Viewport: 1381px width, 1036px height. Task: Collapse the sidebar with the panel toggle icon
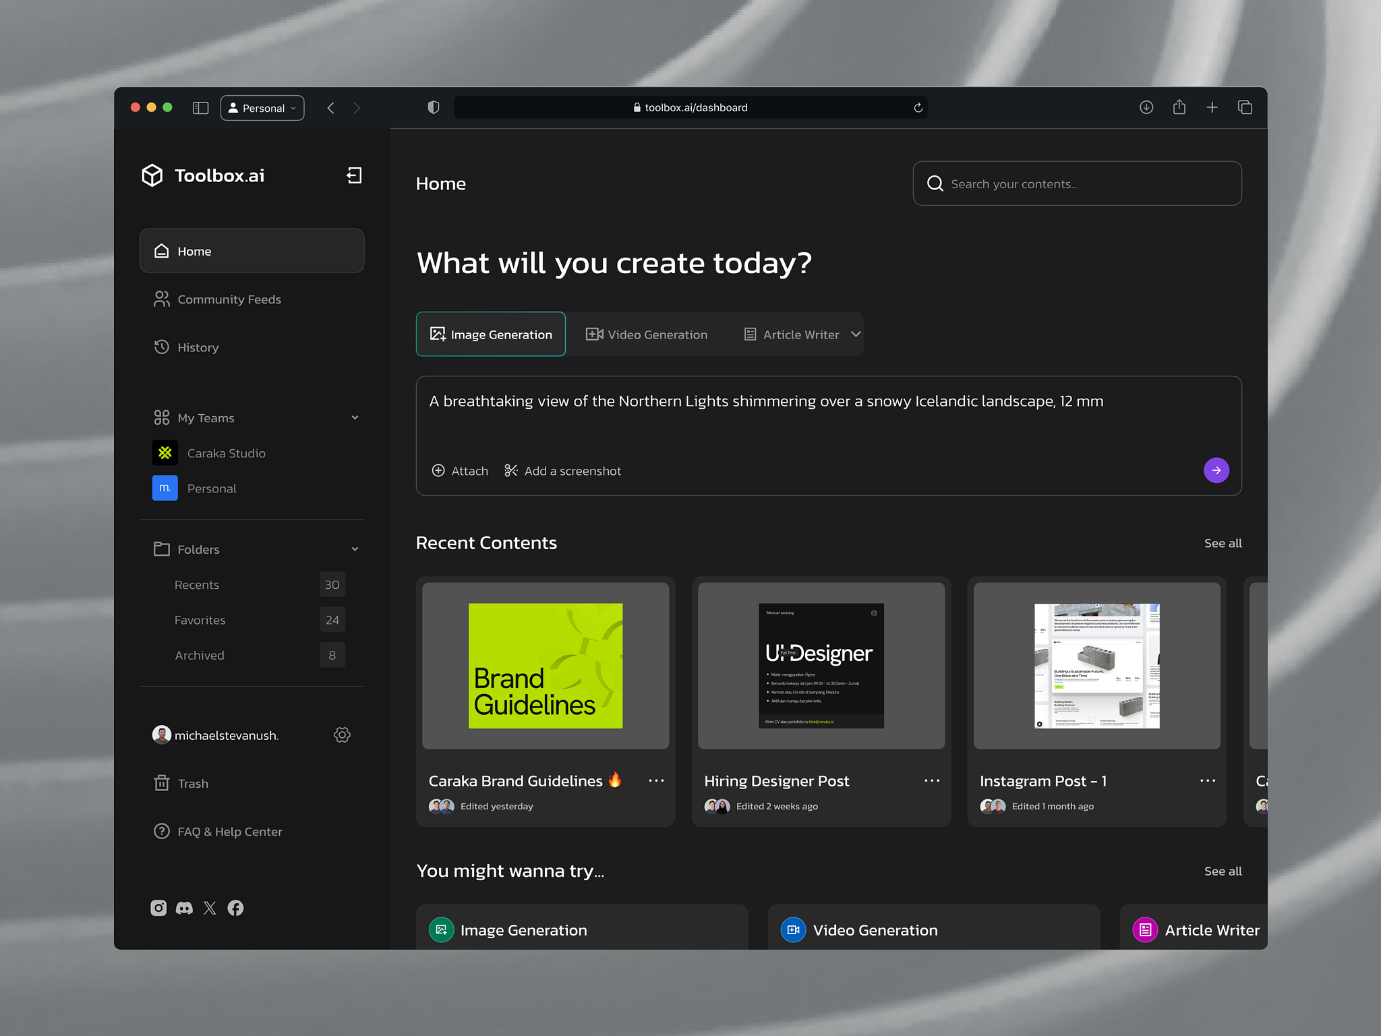200,107
